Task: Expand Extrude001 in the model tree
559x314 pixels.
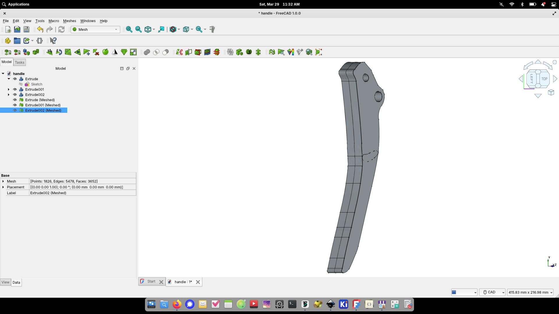Action: (x=8, y=89)
